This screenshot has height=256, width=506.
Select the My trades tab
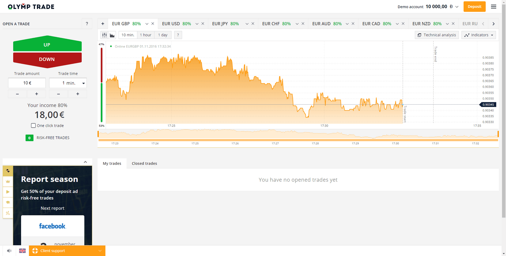click(112, 163)
